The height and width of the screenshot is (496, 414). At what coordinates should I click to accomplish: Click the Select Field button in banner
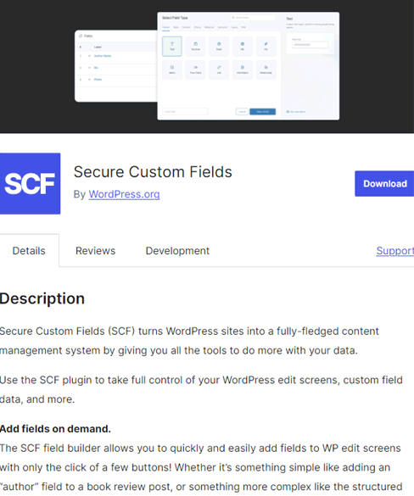click(263, 112)
